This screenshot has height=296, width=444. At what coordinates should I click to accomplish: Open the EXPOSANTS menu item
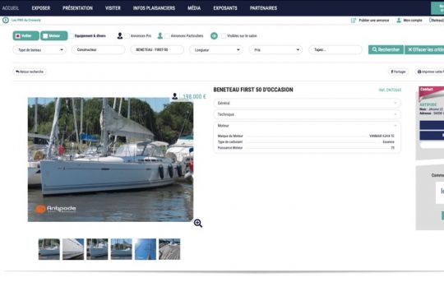pyautogui.click(x=225, y=8)
